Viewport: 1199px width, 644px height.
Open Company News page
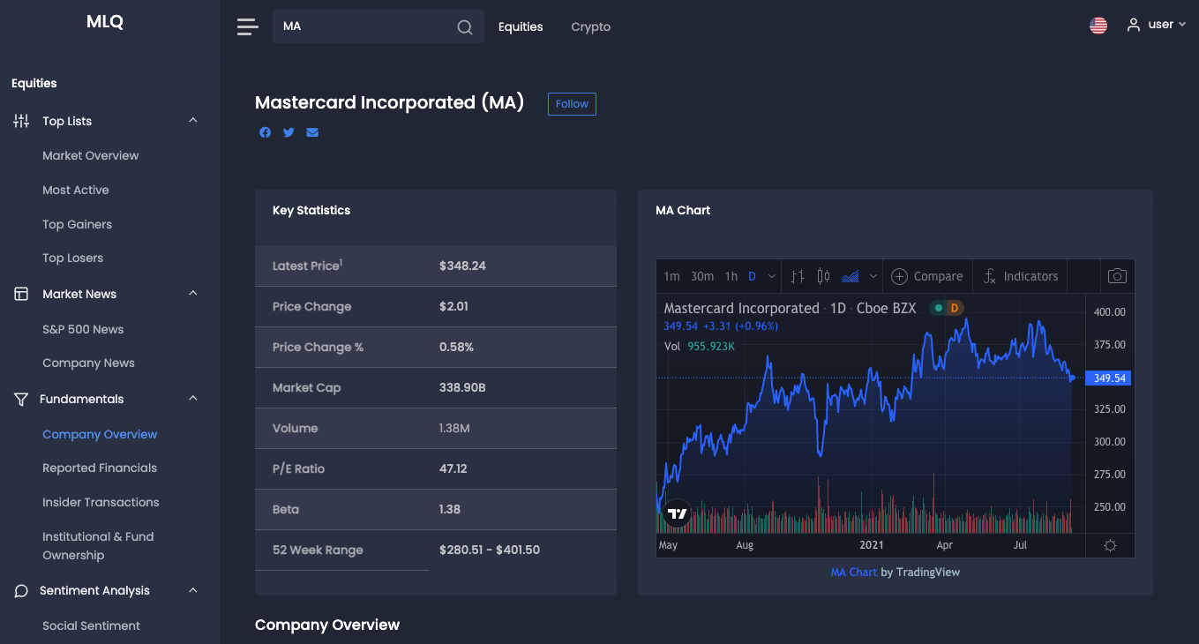click(89, 363)
